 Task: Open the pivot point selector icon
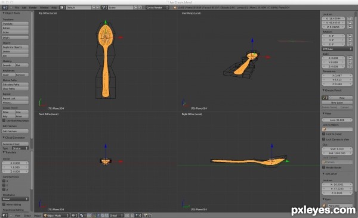point(83,215)
